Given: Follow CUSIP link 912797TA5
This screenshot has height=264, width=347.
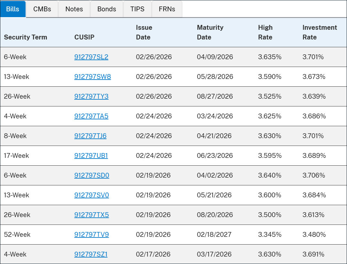Looking at the screenshot, I should [x=91, y=116].
